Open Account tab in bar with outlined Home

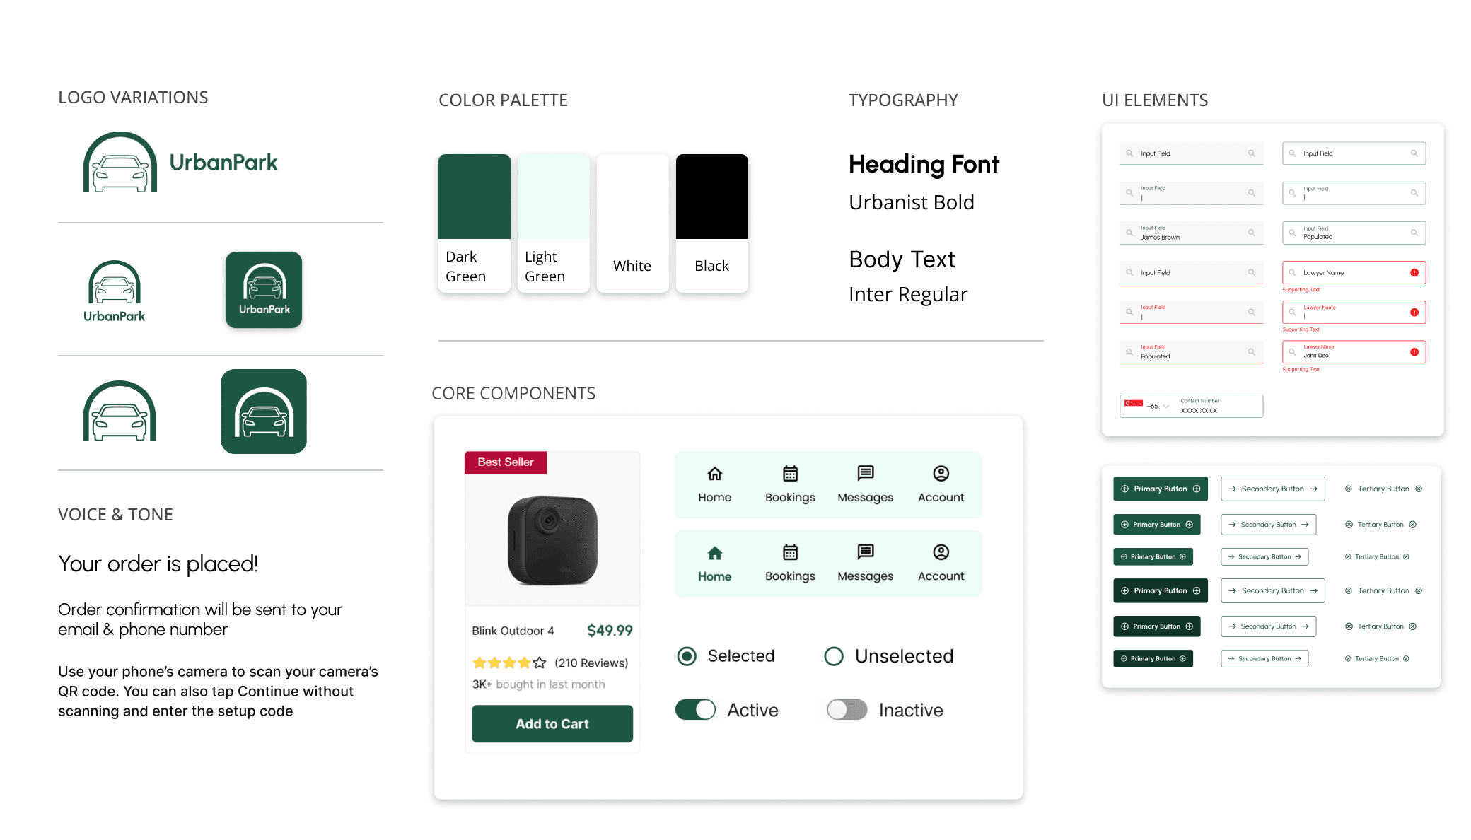pos(941,484)
